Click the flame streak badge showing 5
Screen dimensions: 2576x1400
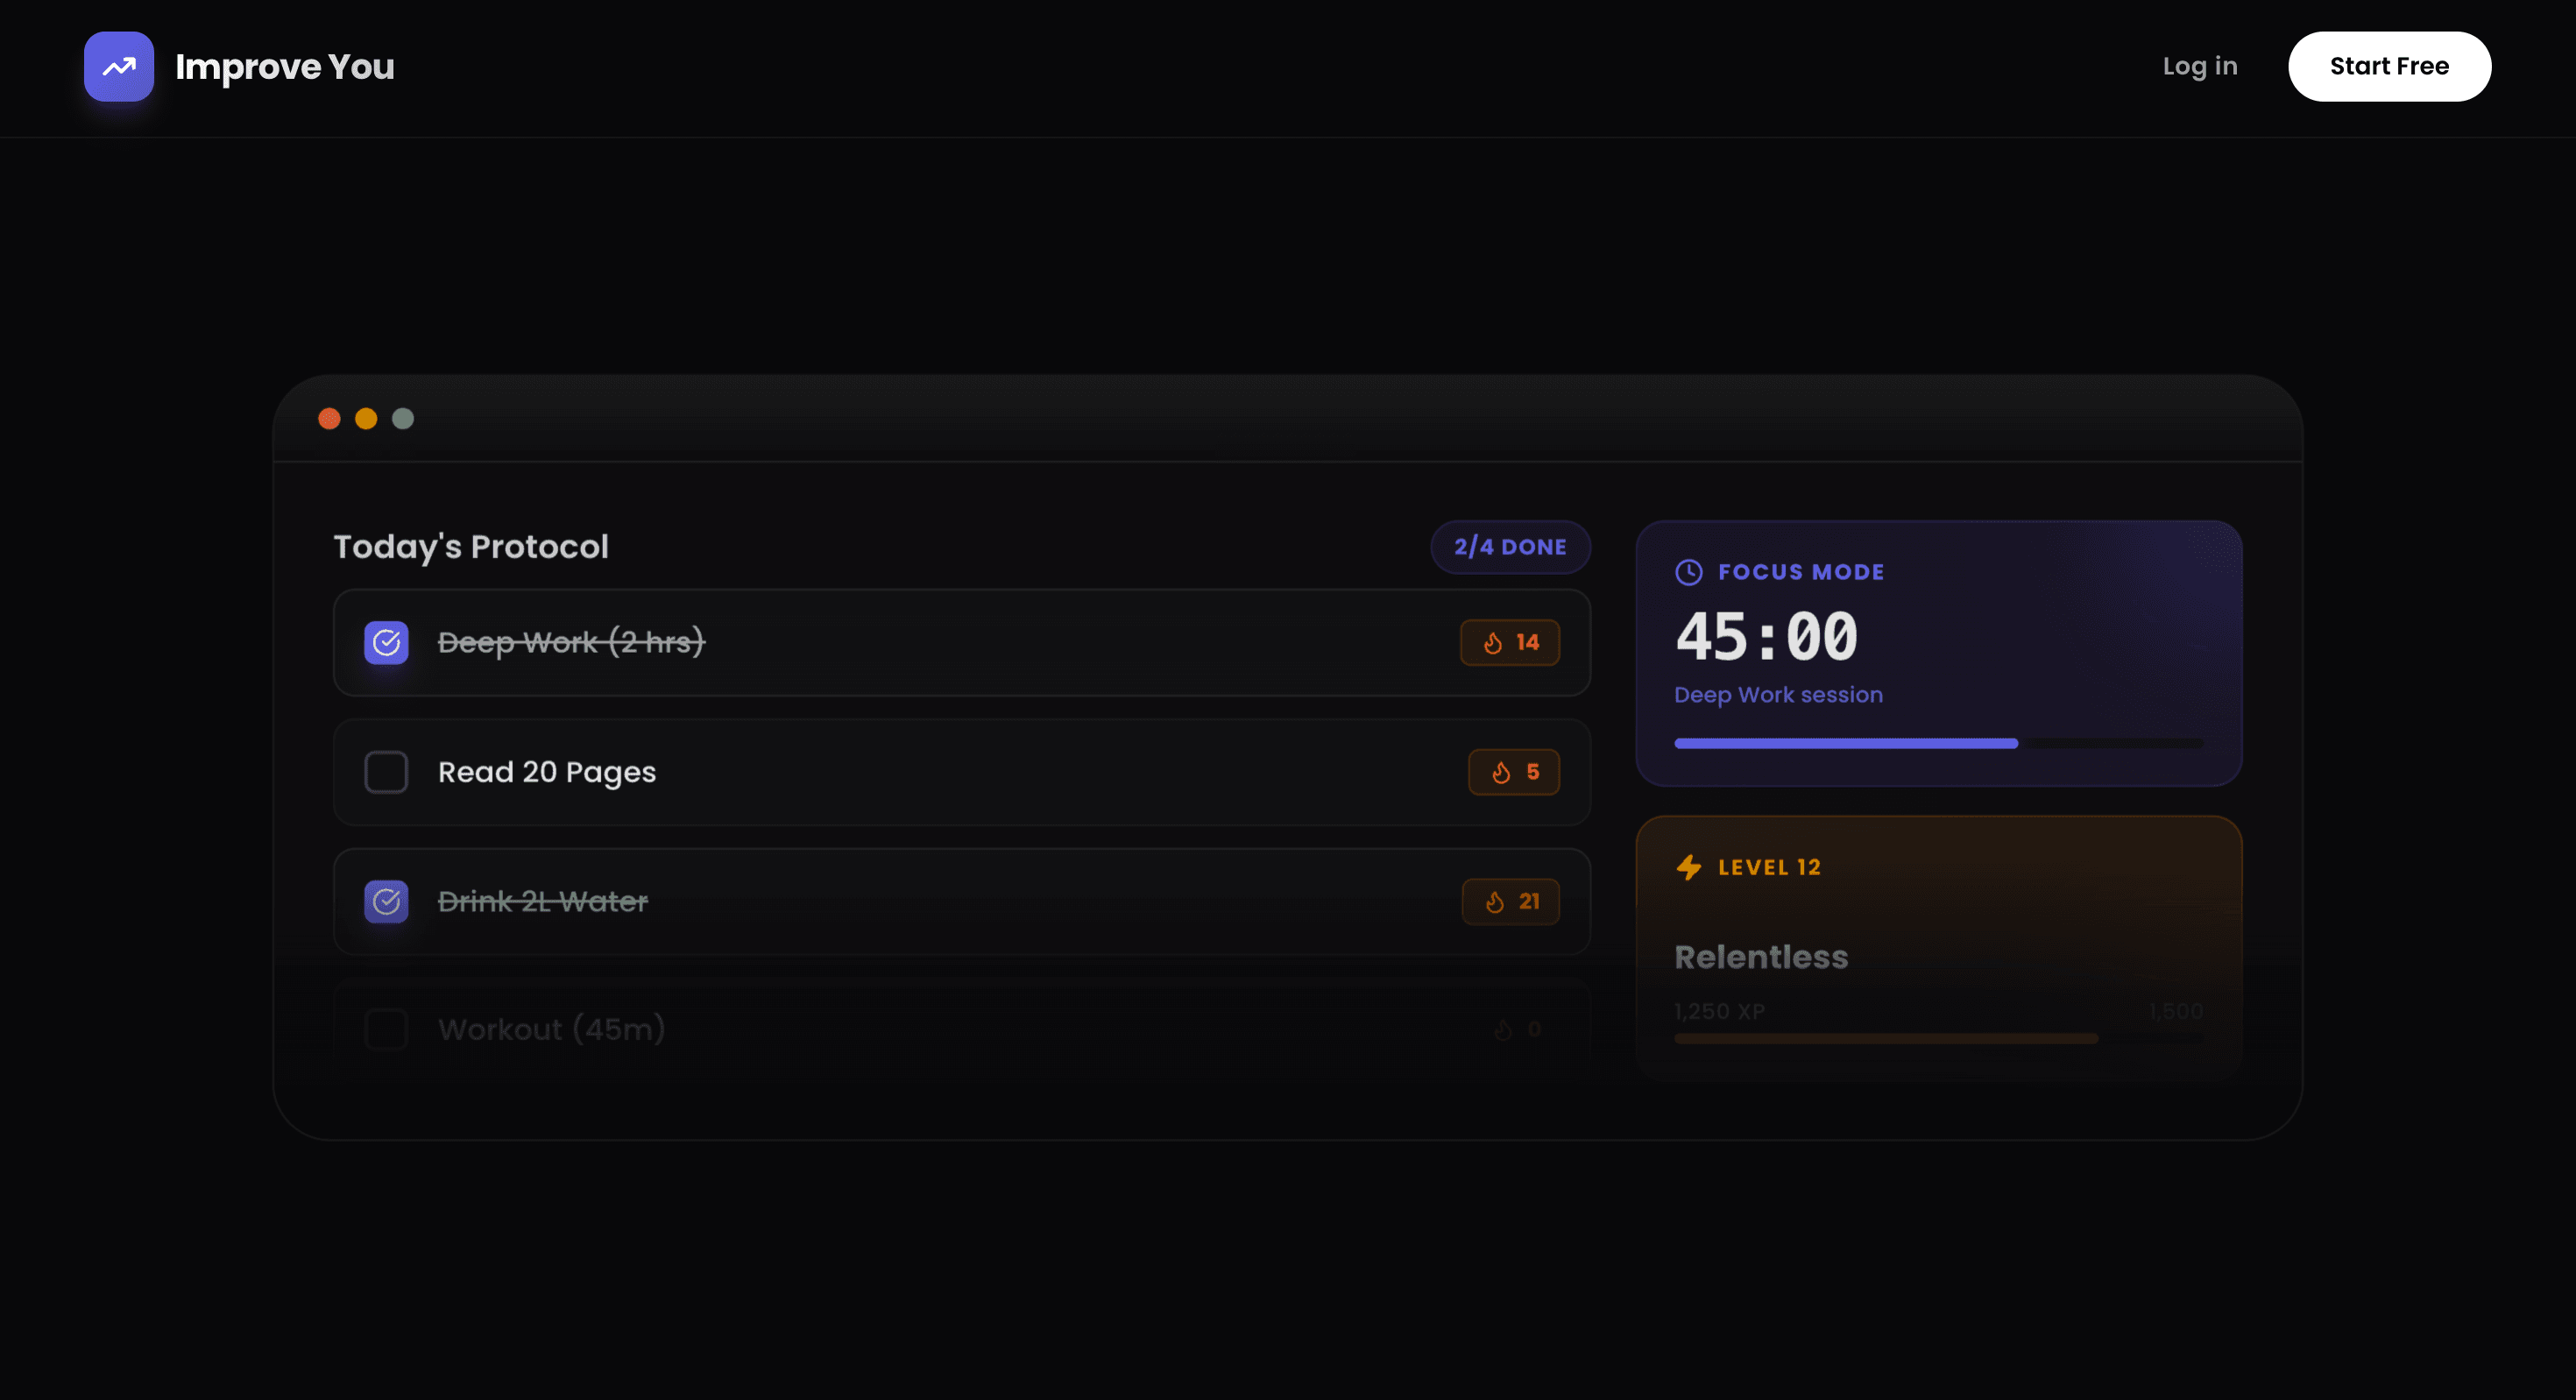click(1514, 772)
